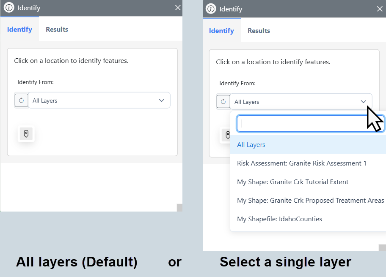Collapse the All Layers dropdown in right panel

pyautogui.click(x=301, y=101)
